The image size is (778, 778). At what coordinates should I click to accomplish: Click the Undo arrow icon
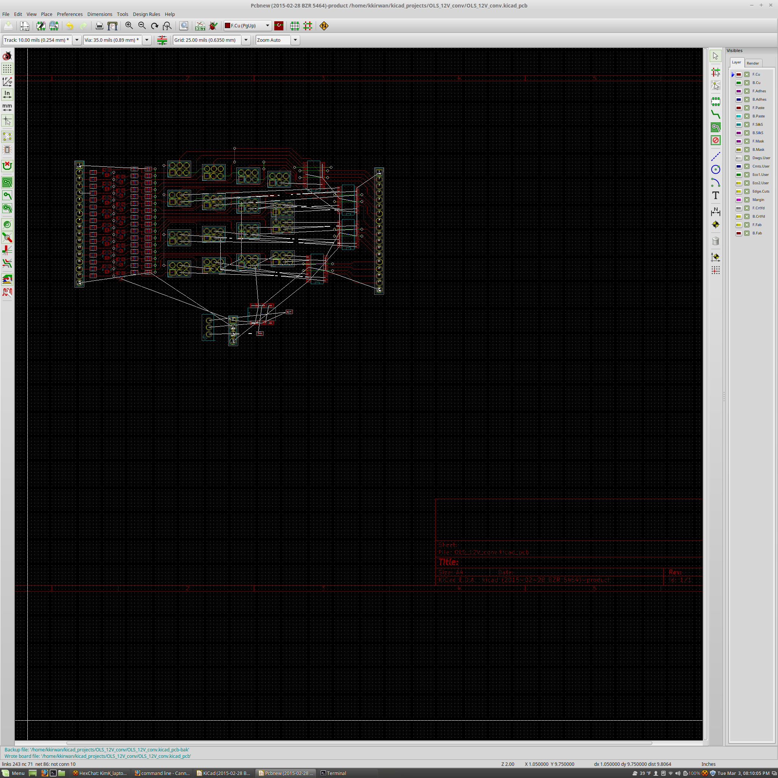click(70, 26)
